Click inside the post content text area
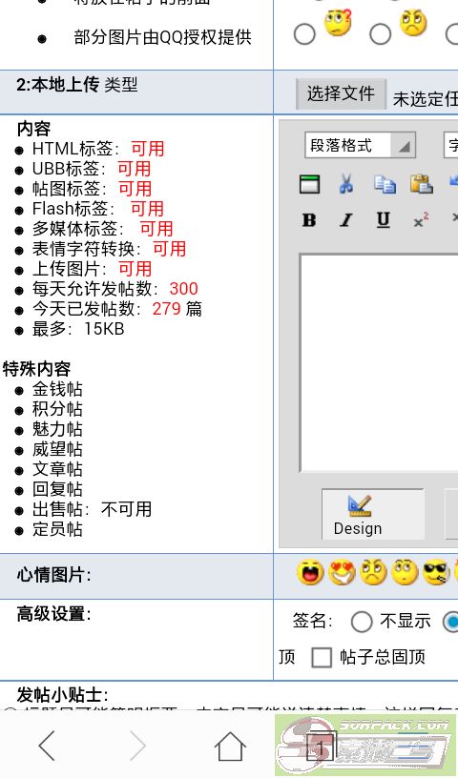The height and width of the screenshot is (778, 458). click(380, 362)
